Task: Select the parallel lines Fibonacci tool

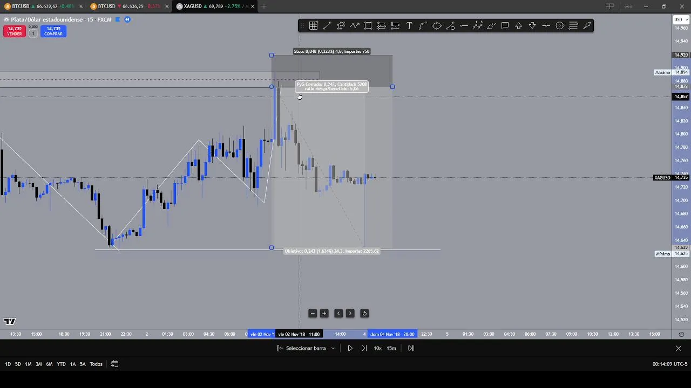Action: 573,25
